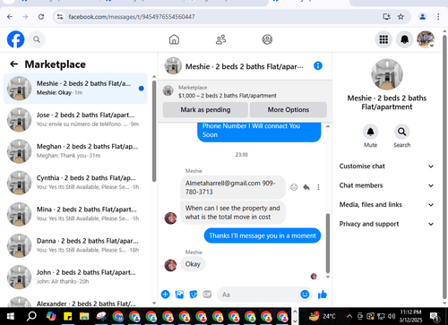This screenshot has height=325, width=448.
Task: Reload the page in the browser
Action: (x=41, y=17)
